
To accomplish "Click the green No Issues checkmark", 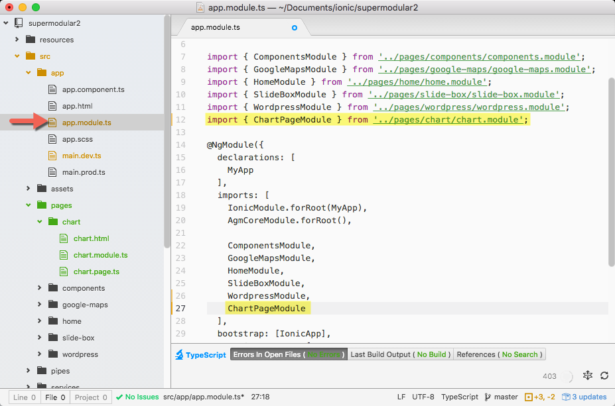I will tap(119, 397).
